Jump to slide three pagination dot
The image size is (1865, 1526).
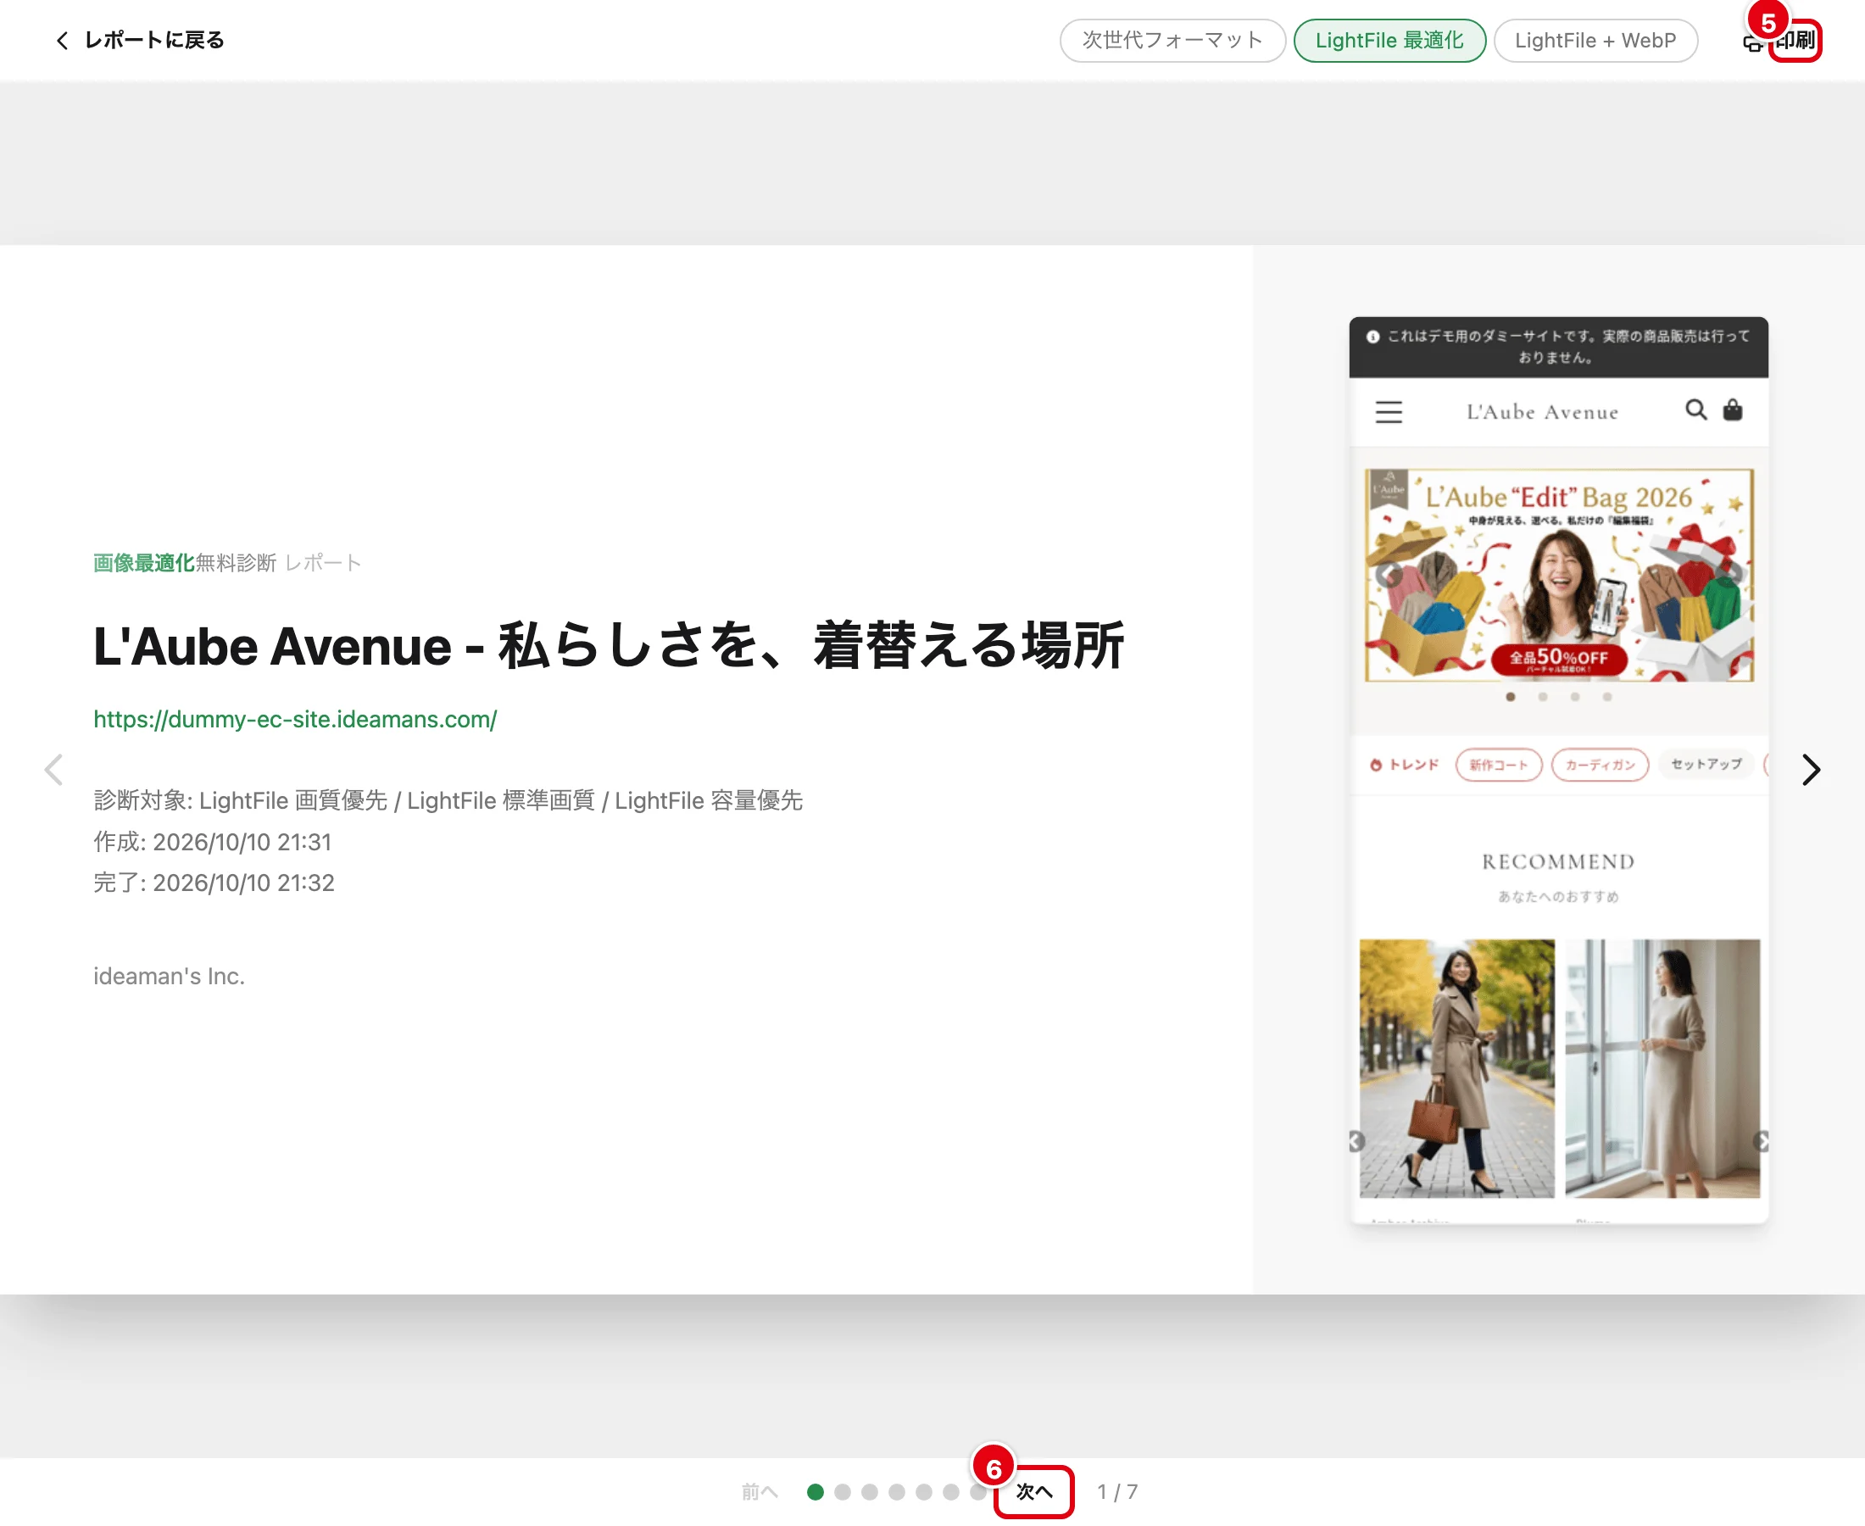click(869, 1492)
